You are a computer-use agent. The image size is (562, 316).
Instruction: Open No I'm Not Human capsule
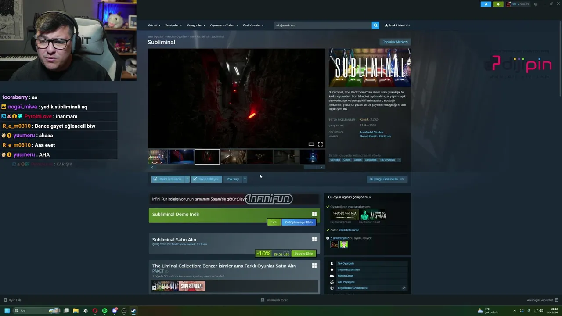(x=374, y=215)
